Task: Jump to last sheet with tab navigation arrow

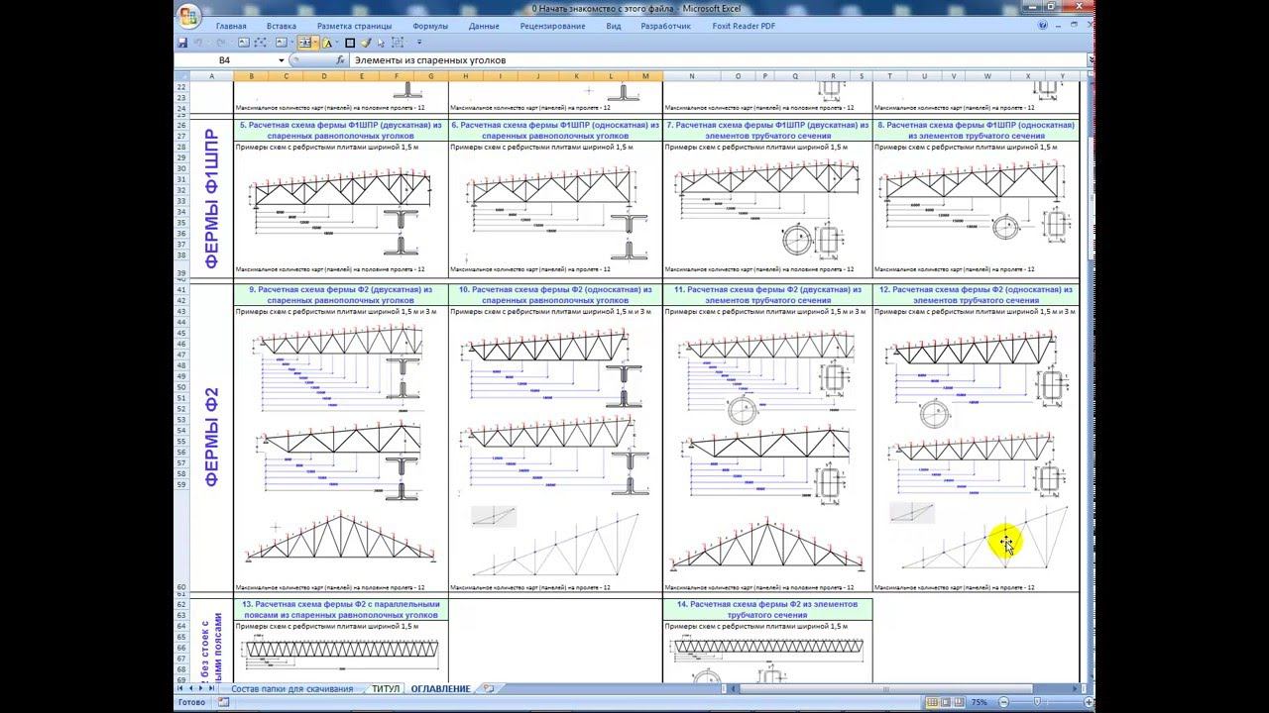Action: (211, 688)
